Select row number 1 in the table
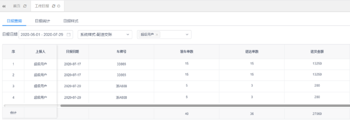The image size is (350, 120). pyautogui.click(x=13, y=64)
